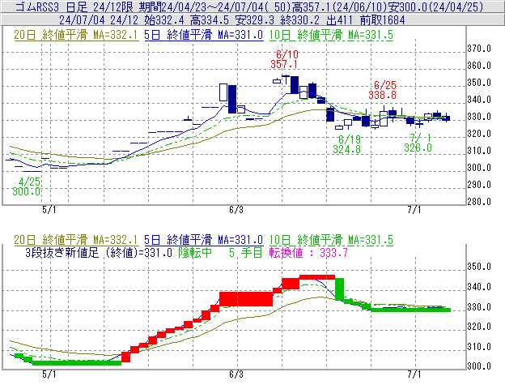
Task: Select lower chart 20日 終値平滑 MA=332.1 legend
Action: (76, 240)
